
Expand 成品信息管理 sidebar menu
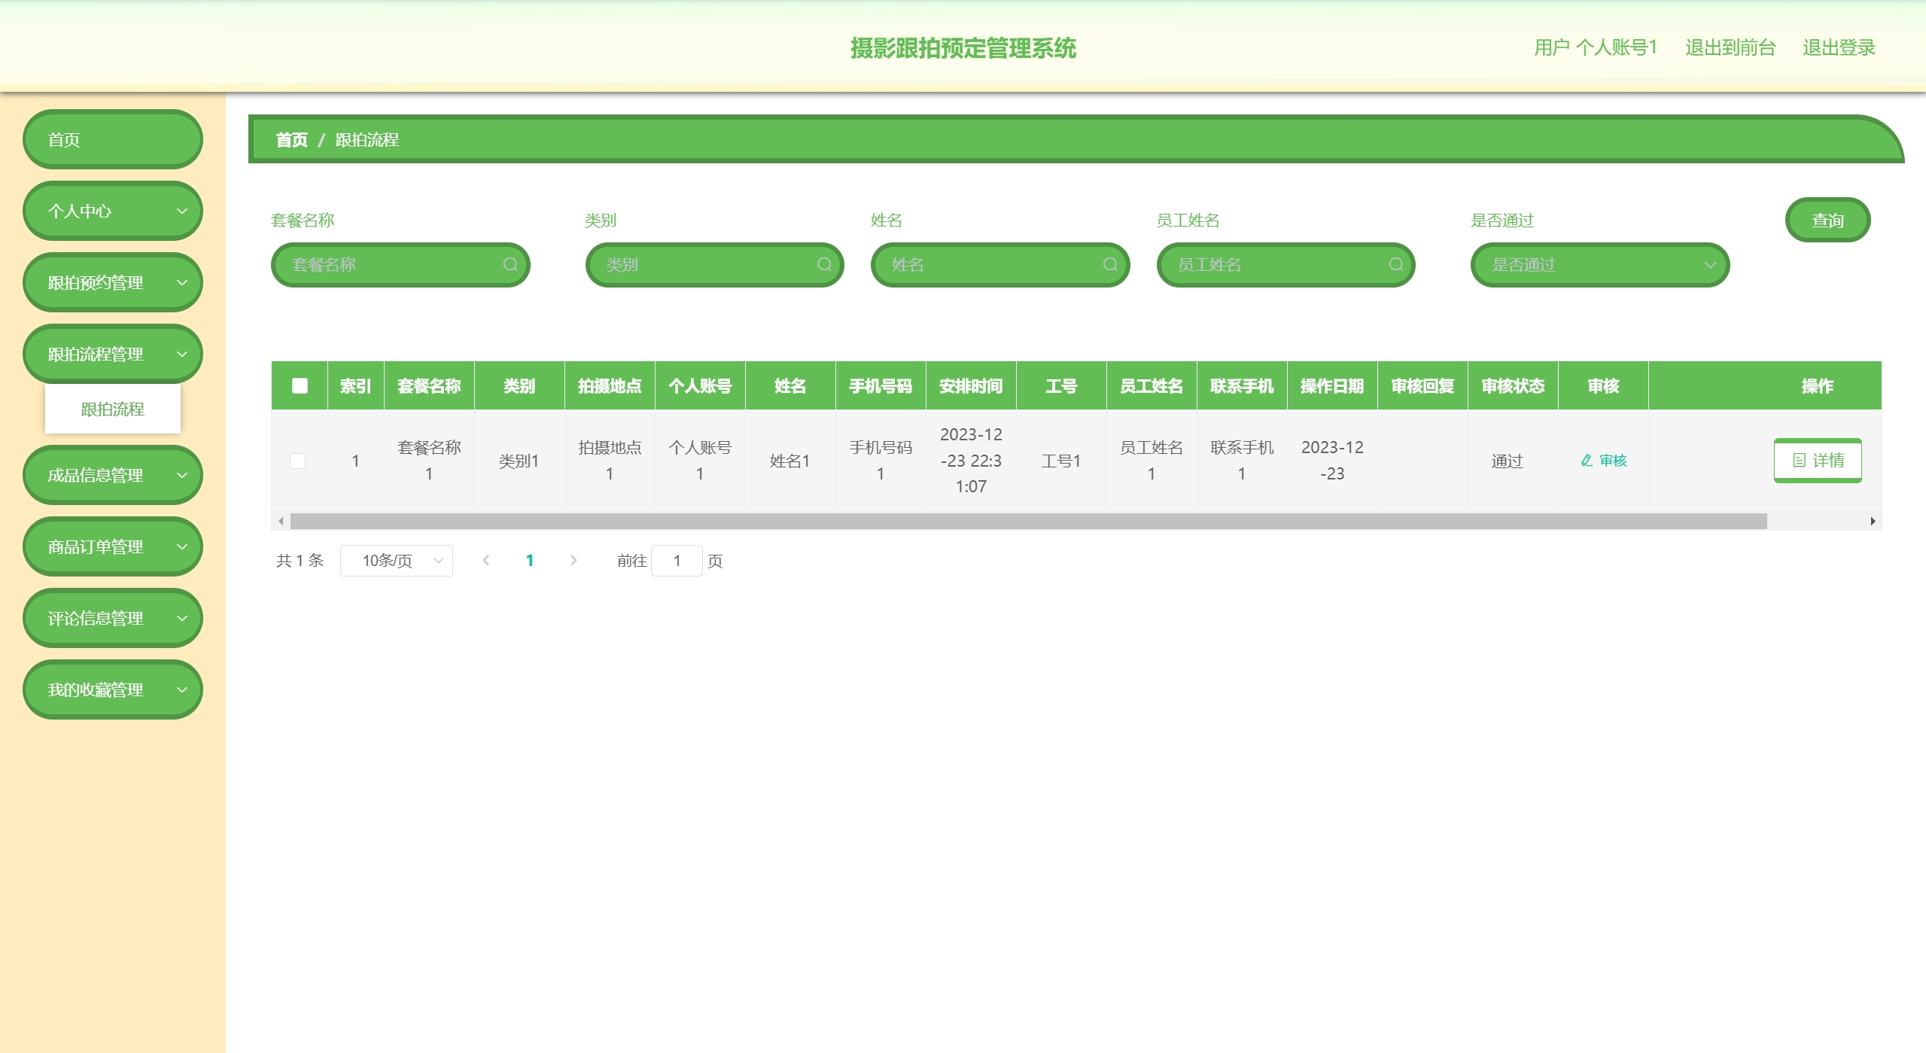(x=113, y=476)
